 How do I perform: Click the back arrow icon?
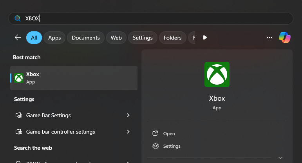coord(18,38)
